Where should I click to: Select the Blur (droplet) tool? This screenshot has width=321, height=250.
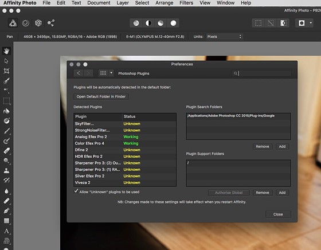[6, 191]
